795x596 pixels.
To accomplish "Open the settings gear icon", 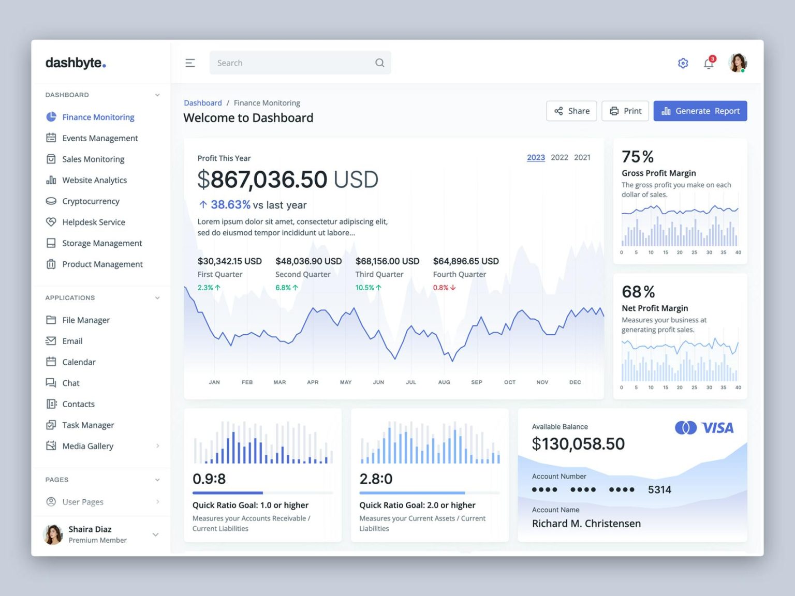I will coord(683,63).
